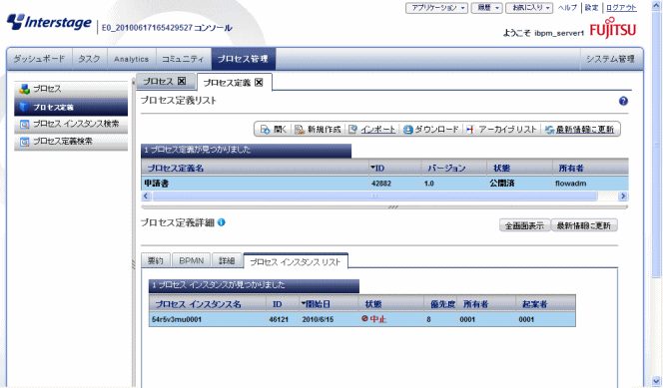Switch to the 要約 tab
This screenshot has height=388, width=663.
(155, 260)
